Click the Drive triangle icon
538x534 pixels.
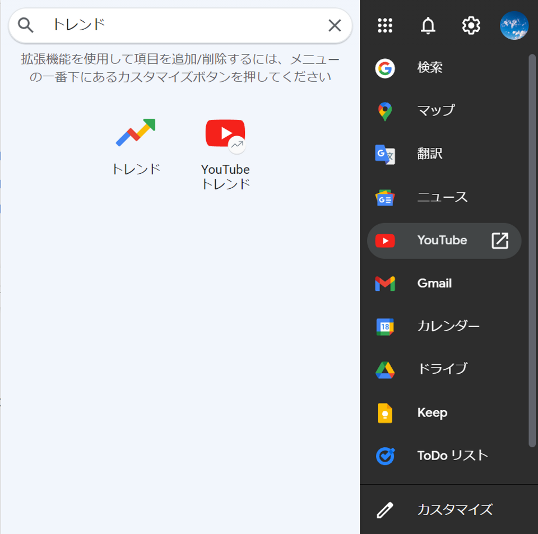(385, 370)
